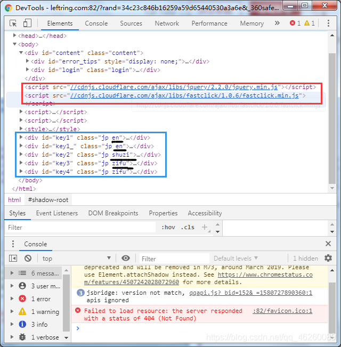341x347 pixels.
Task: Open the console settings gear
Action: (328, 259)
